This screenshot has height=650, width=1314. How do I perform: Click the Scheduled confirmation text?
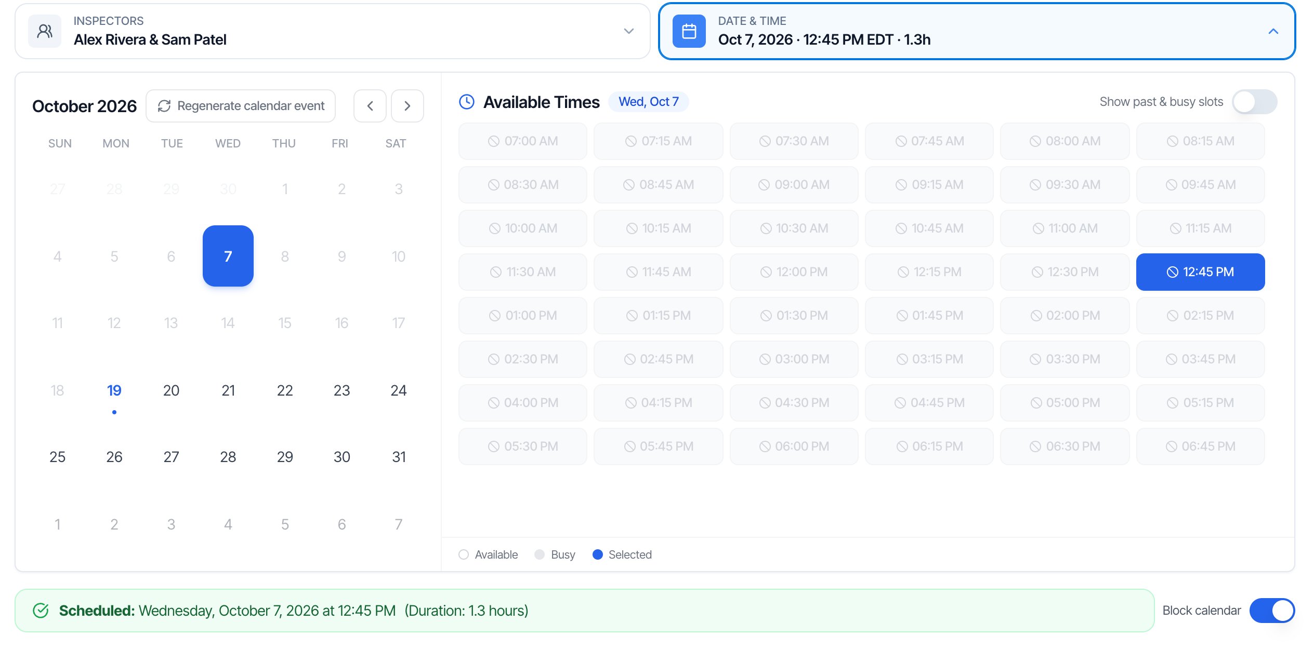point(294,611)
